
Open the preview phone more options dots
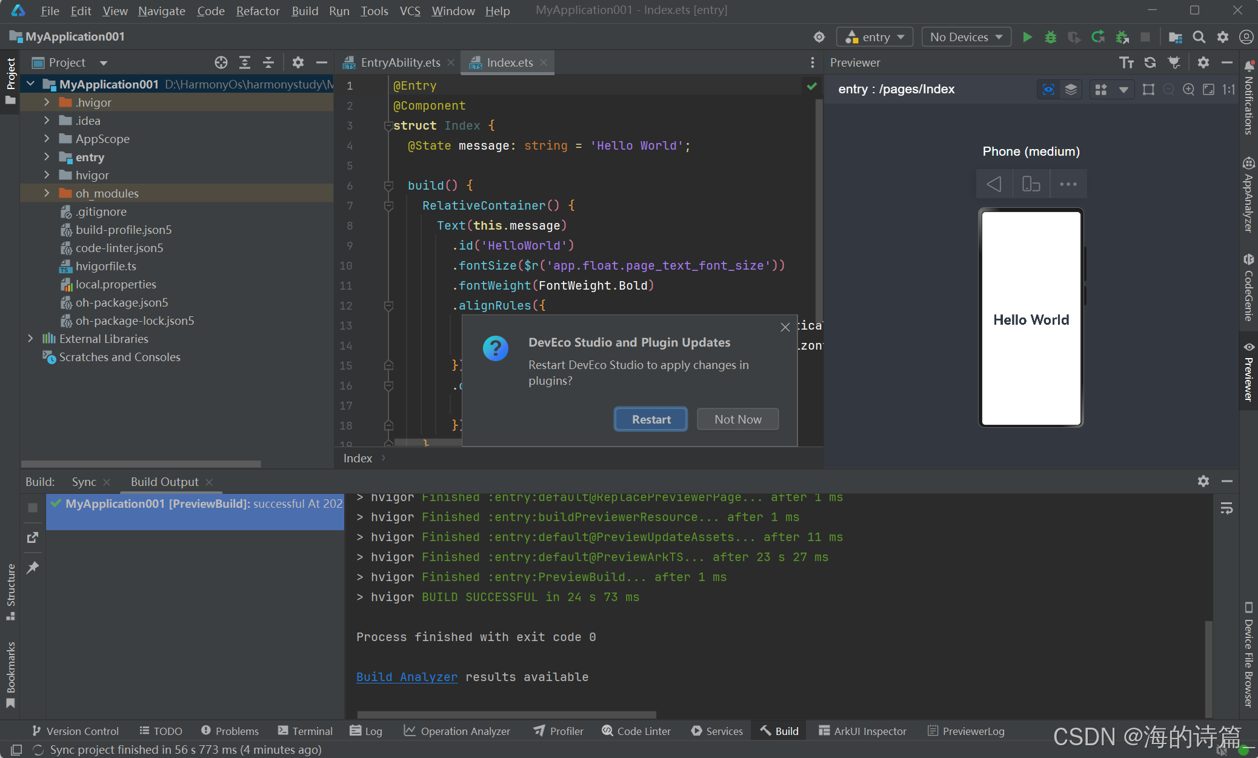1068,184
